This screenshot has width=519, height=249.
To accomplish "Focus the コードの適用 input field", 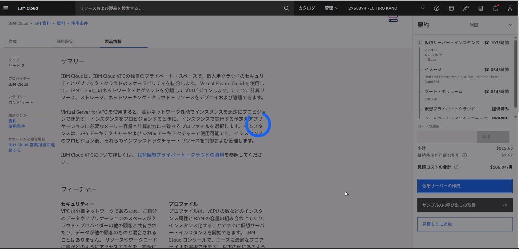I will click(447, 137).
